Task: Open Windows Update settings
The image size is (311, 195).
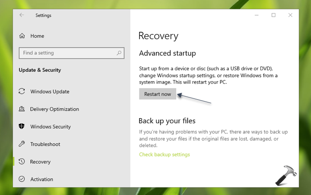Action: point(50,92)
